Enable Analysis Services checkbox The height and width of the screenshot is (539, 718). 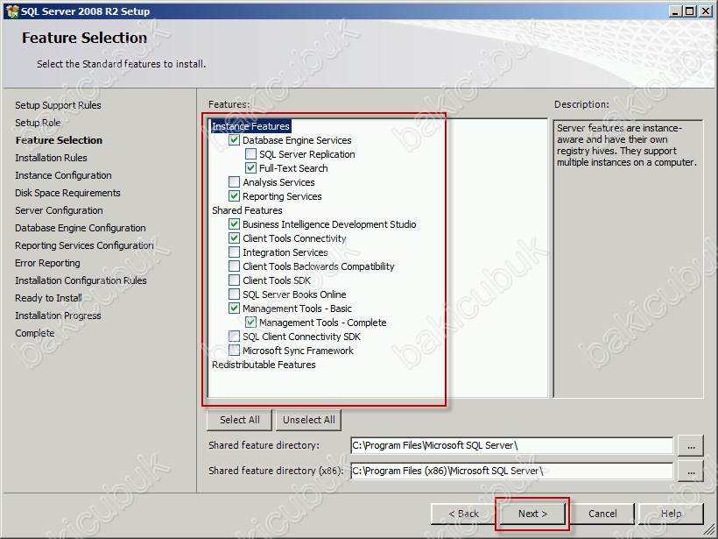click(x=234, y=182)
